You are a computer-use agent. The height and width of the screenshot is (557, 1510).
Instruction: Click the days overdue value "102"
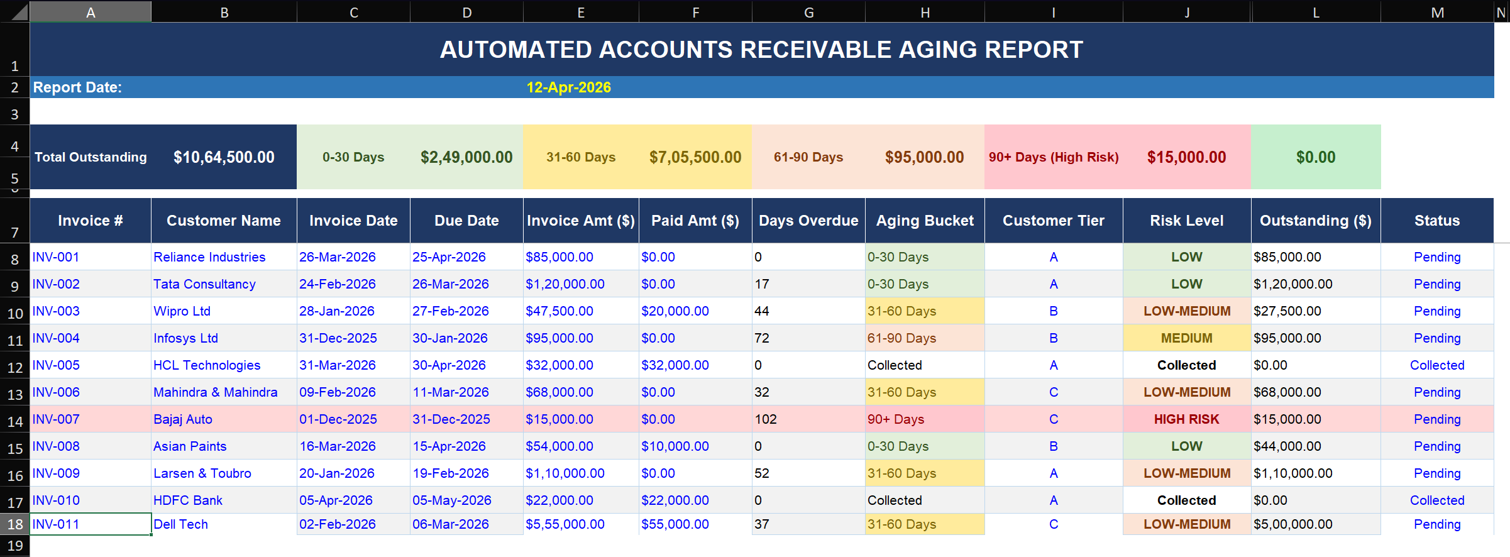coord(766,419)
